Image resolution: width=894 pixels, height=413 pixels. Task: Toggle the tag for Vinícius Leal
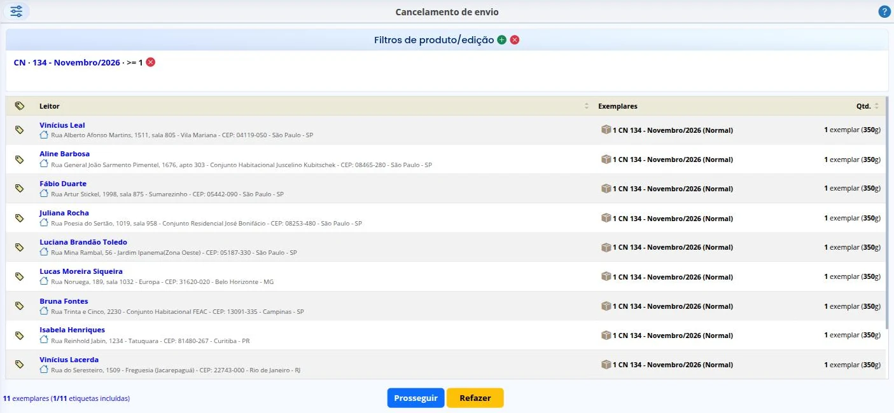point(20,130)
